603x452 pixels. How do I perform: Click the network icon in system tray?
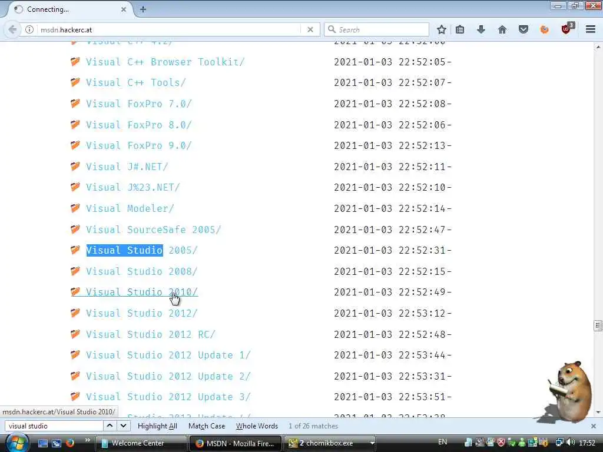point(559,443)
